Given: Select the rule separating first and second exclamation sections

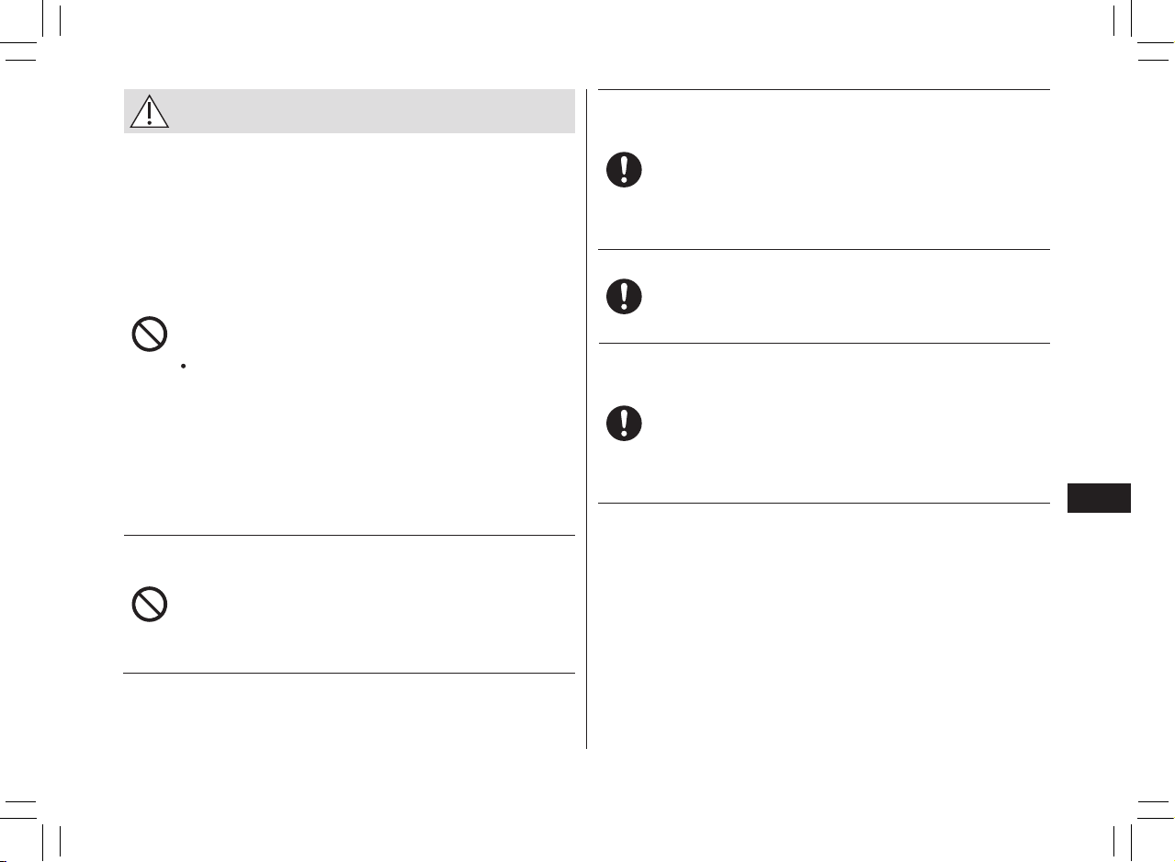Looking at the screenshot, I should pos(824,249).
